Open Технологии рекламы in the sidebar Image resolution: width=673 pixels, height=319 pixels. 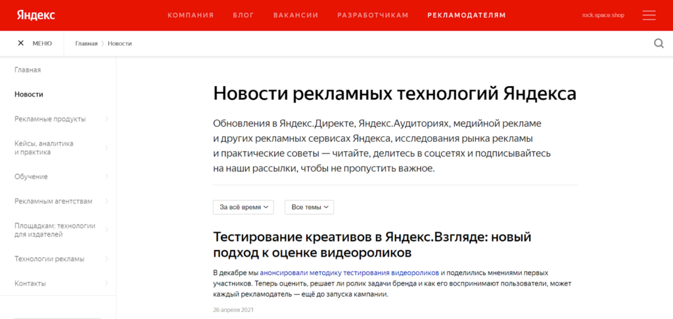[x=49, y=259]
